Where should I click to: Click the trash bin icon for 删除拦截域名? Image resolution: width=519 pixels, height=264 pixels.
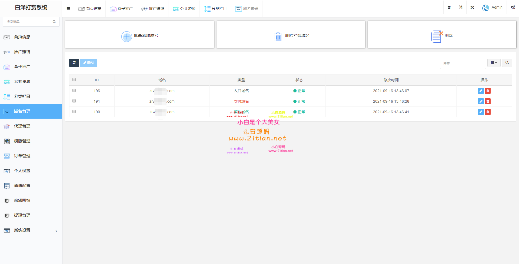point(278,36)
